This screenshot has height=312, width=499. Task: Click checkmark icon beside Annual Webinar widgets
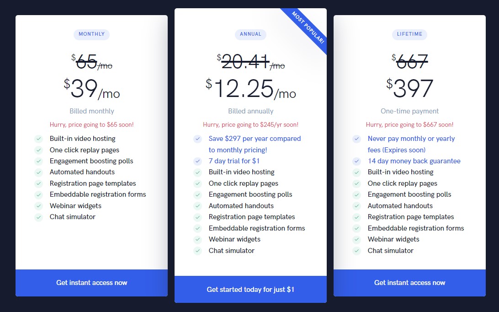197,239
